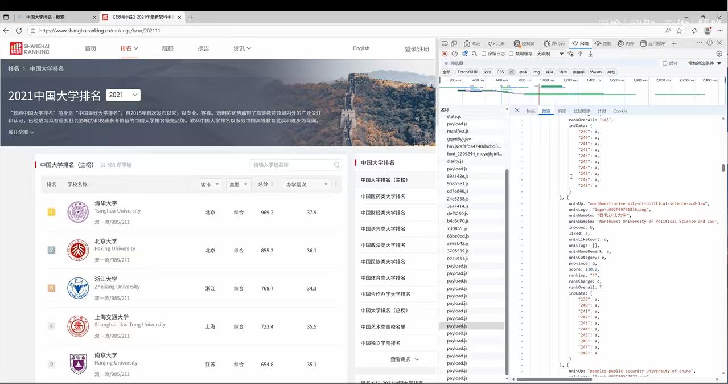Close the 中国大学排名 - 搜索 tab
The image size is (728, 384).
(94, 17)
